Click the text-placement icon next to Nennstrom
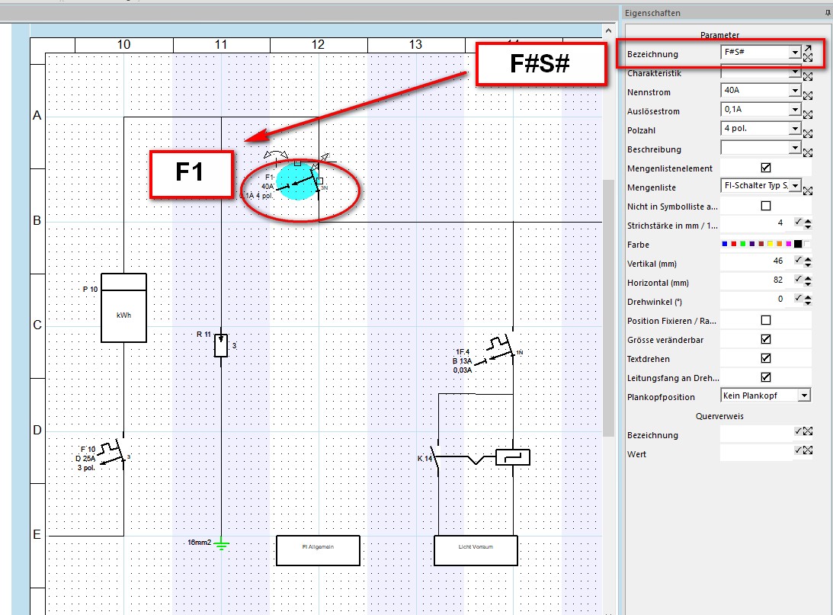The width and height of the screenshot is (833, 615). [808, 95]
